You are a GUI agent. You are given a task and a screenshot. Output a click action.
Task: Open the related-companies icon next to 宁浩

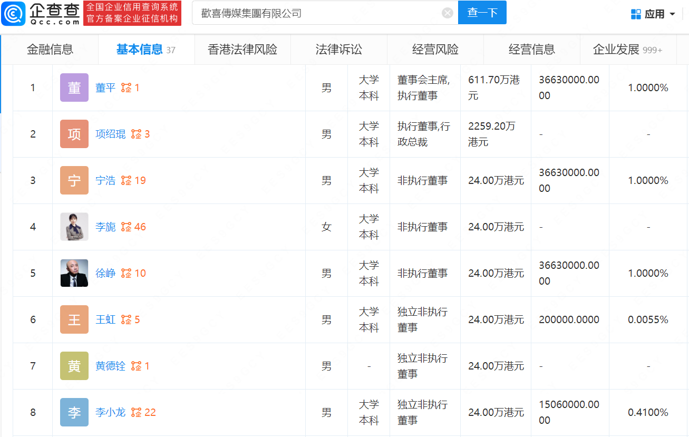(126, 181)
